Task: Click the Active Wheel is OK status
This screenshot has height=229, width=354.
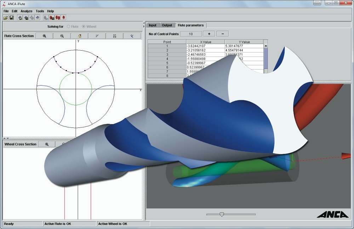Action: [113, 224]
